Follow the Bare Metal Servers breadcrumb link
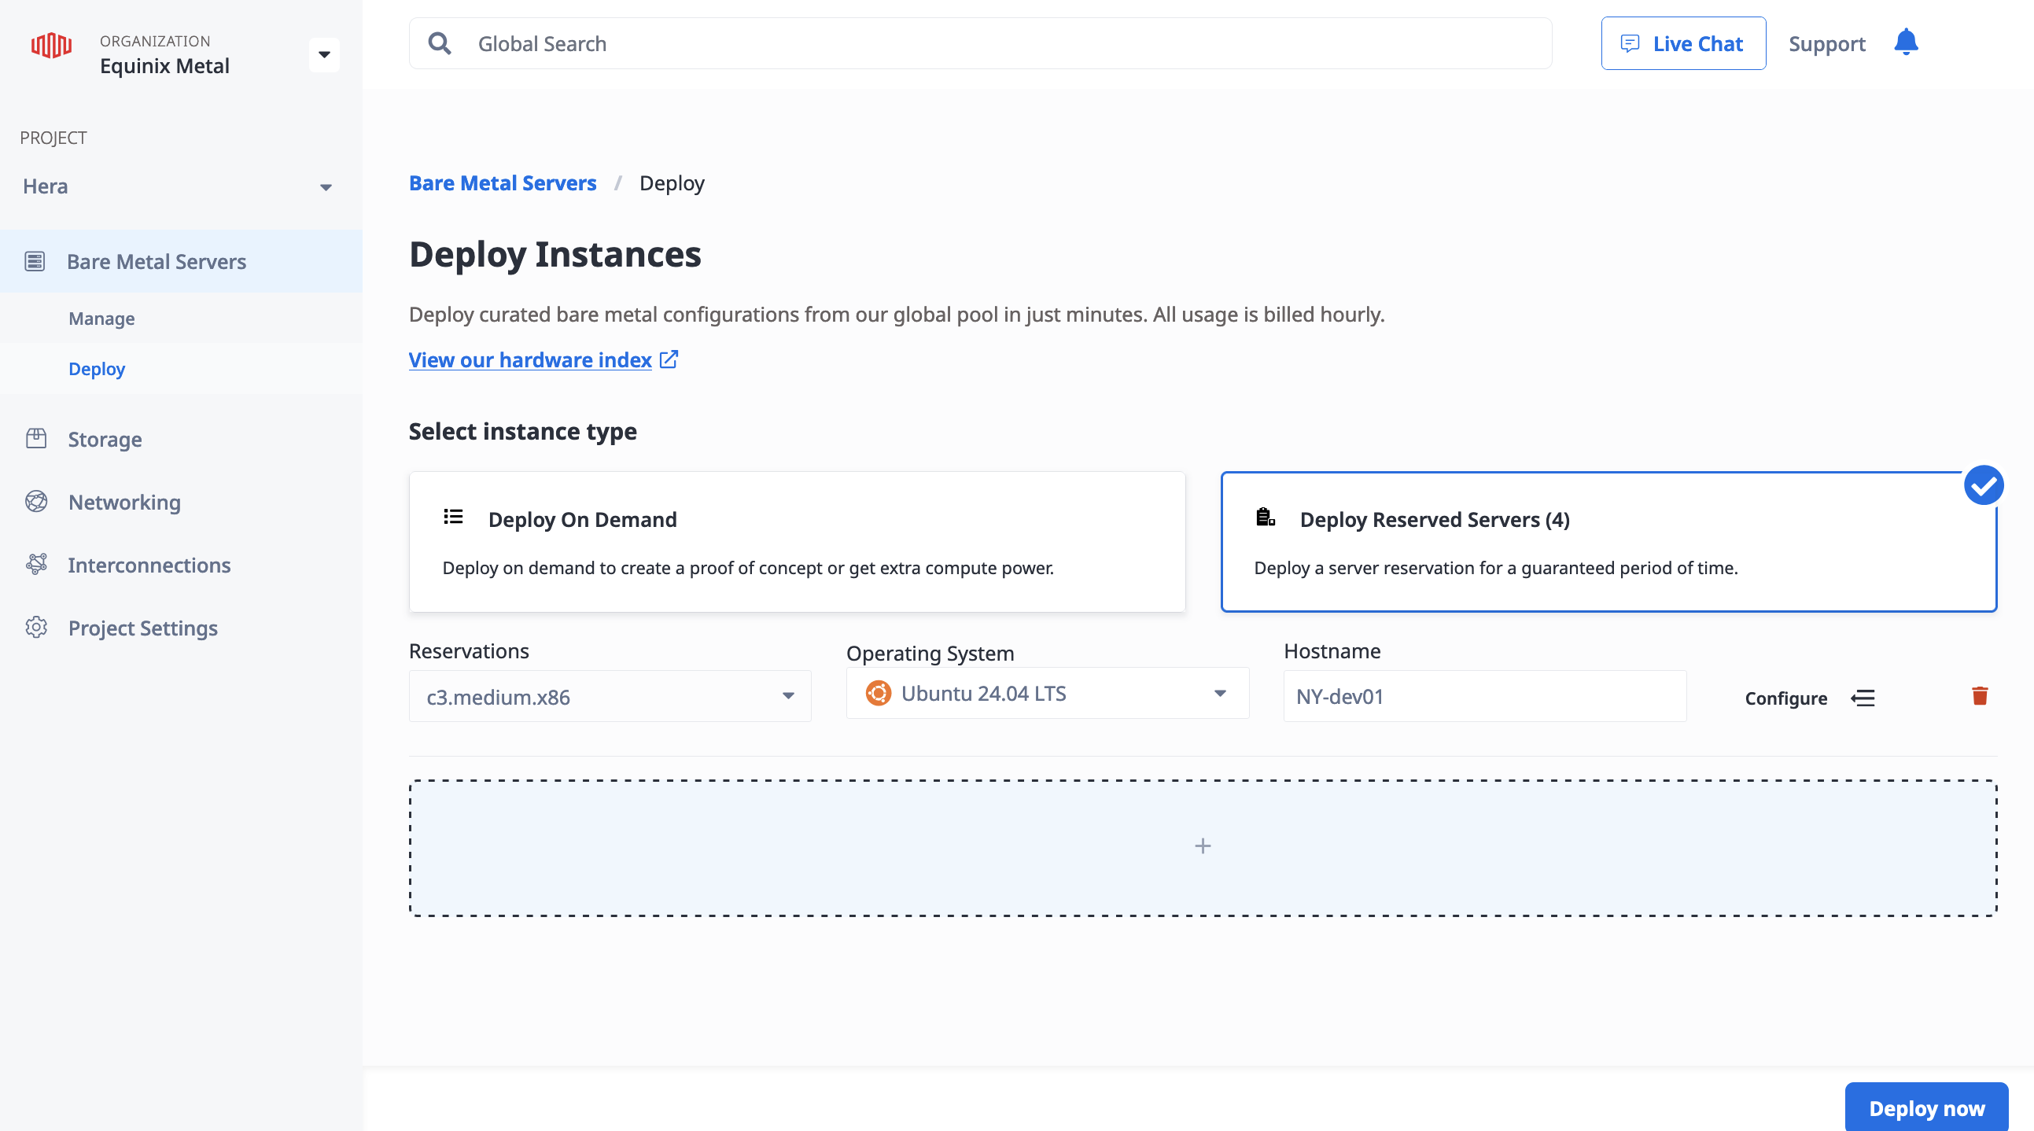The image size is (2034, 1131). (502, 183)
